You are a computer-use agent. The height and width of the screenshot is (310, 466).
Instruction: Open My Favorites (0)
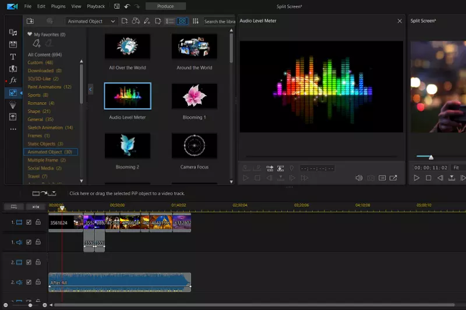coord(47,34)
